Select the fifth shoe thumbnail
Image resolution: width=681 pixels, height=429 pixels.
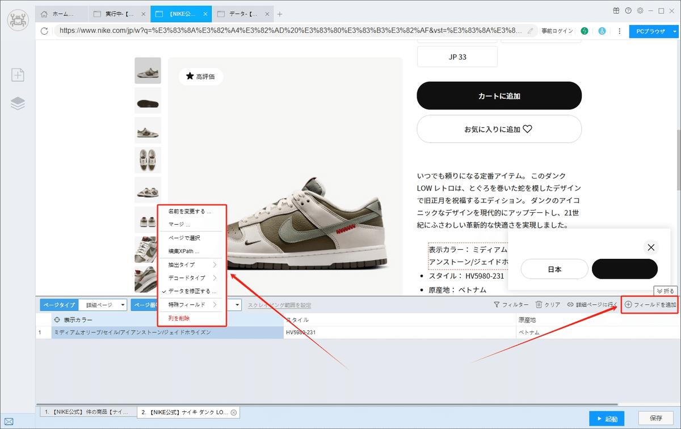(x=148, y=190)
